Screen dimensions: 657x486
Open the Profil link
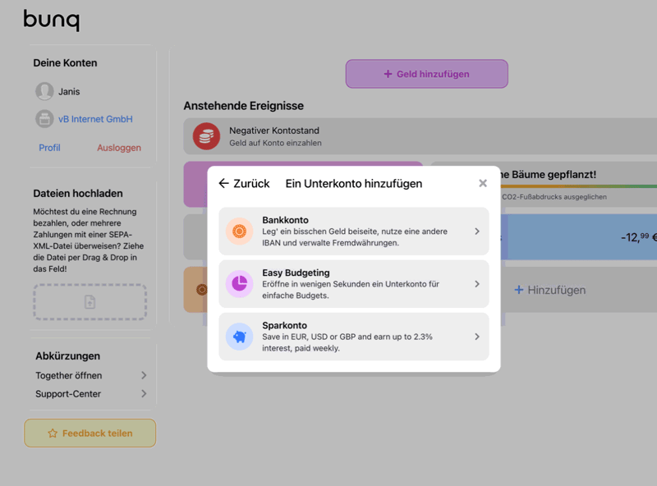pyautogui.click(x=49, y=148)
